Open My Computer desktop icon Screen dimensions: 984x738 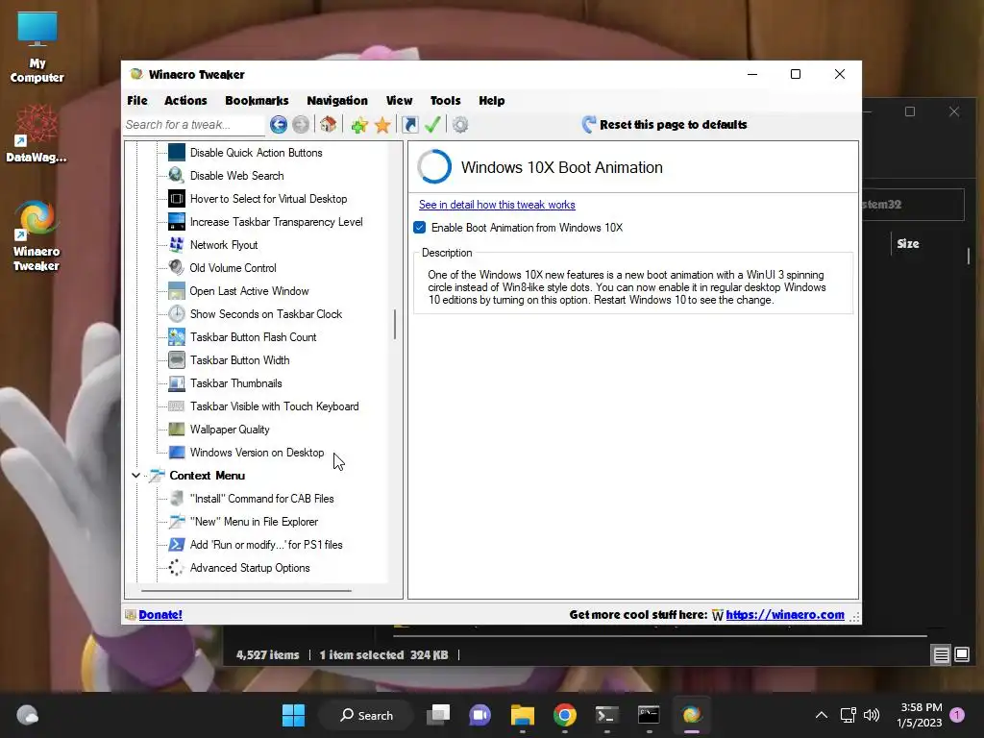tap(37, 47)
